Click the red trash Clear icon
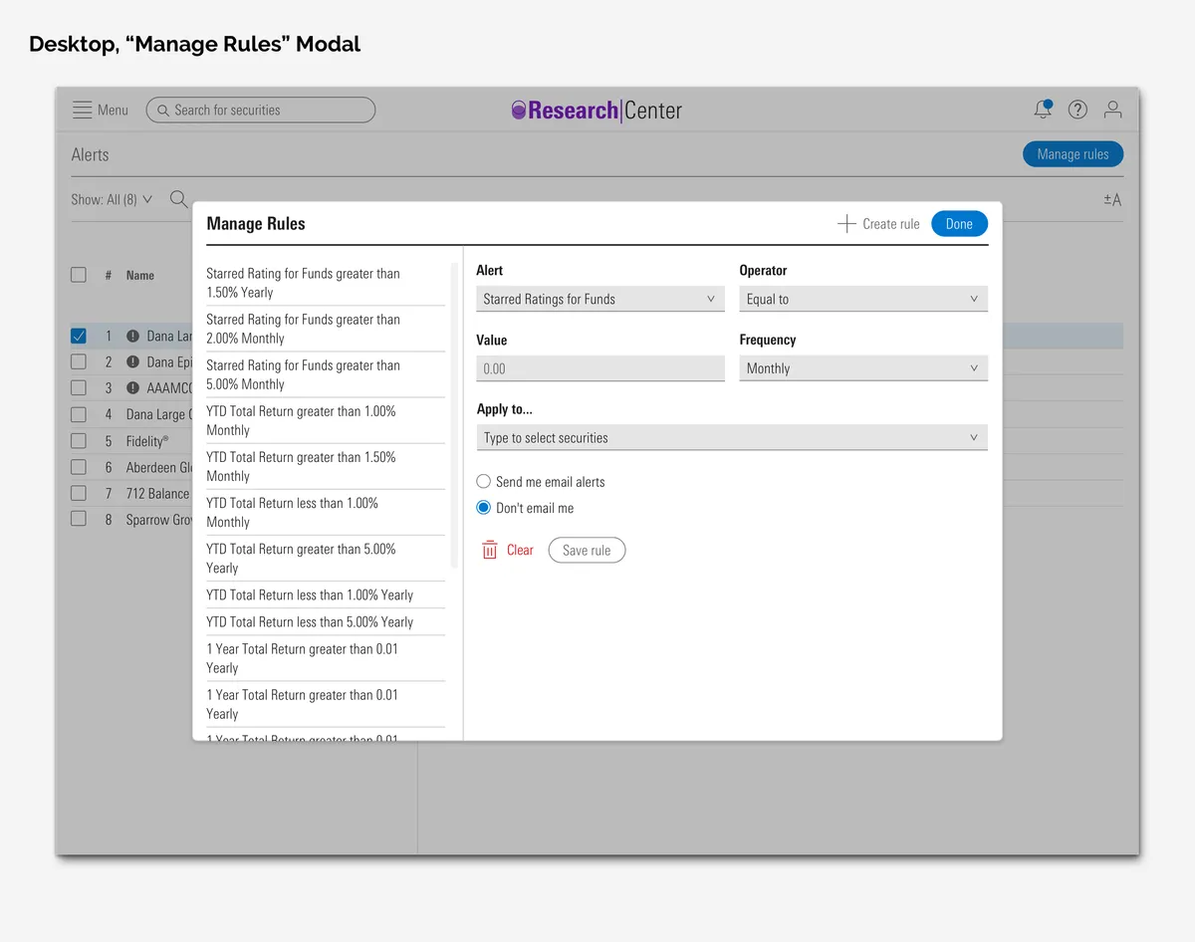 point(490,550)
